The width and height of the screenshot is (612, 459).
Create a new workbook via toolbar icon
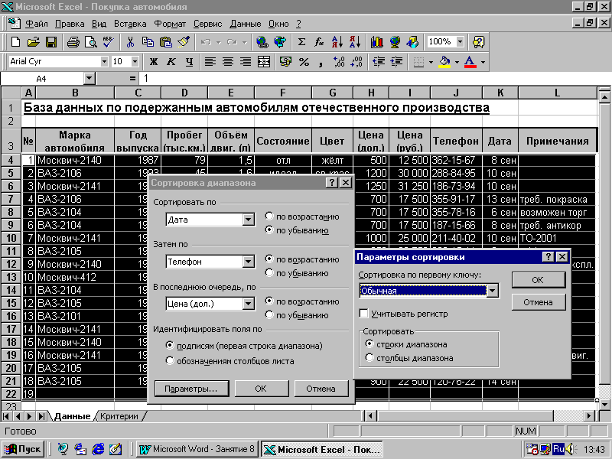pos(15,42)
